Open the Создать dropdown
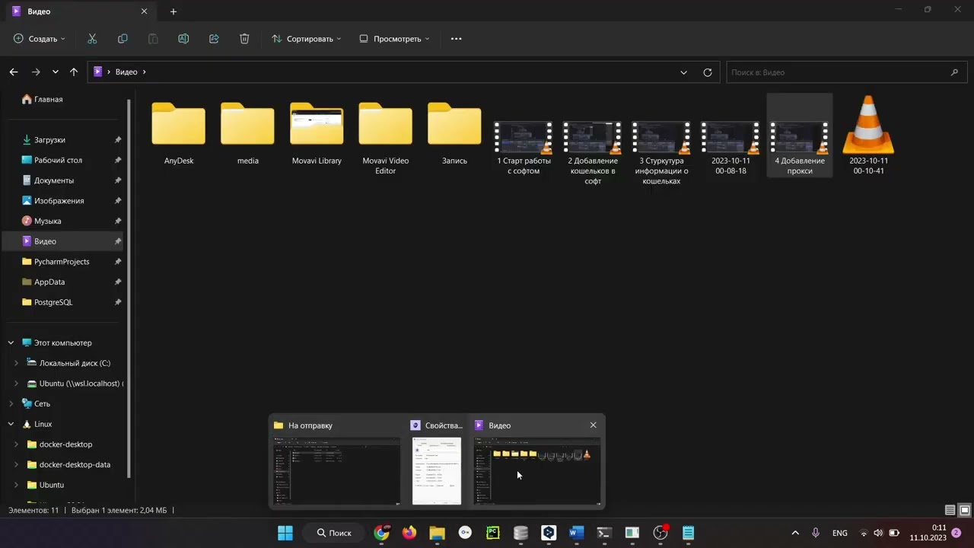The height and width of the screenshot is (548, 974). point(40,39)
